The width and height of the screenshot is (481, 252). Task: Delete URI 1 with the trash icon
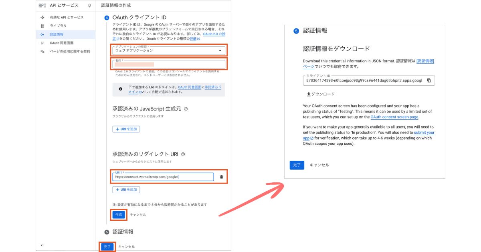click(221, 177)
